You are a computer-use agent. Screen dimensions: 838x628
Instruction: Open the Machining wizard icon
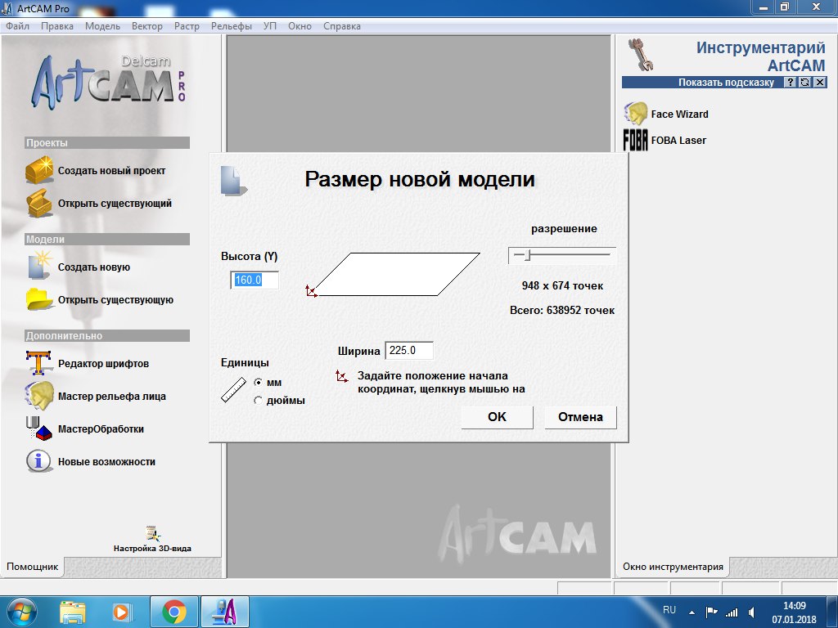39,428
